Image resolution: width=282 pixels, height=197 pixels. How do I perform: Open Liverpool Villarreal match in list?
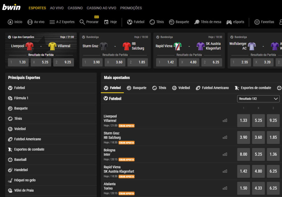(x=110, y=118)
